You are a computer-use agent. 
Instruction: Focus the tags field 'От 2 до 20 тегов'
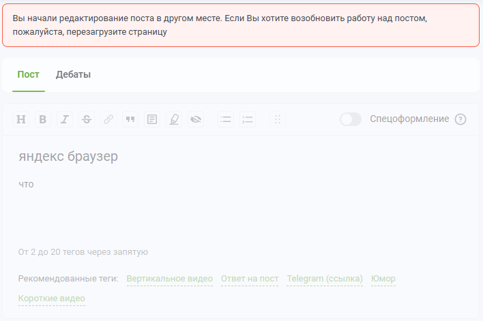(83, 252)
